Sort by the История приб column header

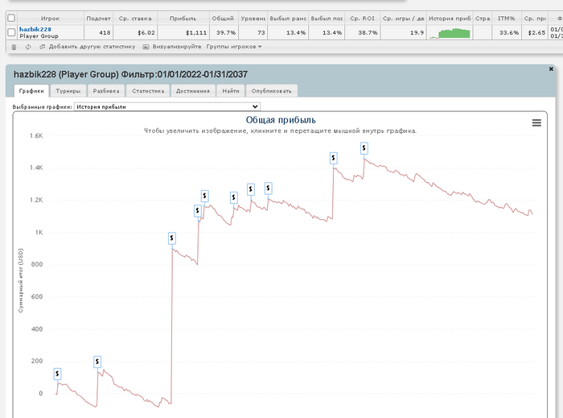[x=450, y=19]
